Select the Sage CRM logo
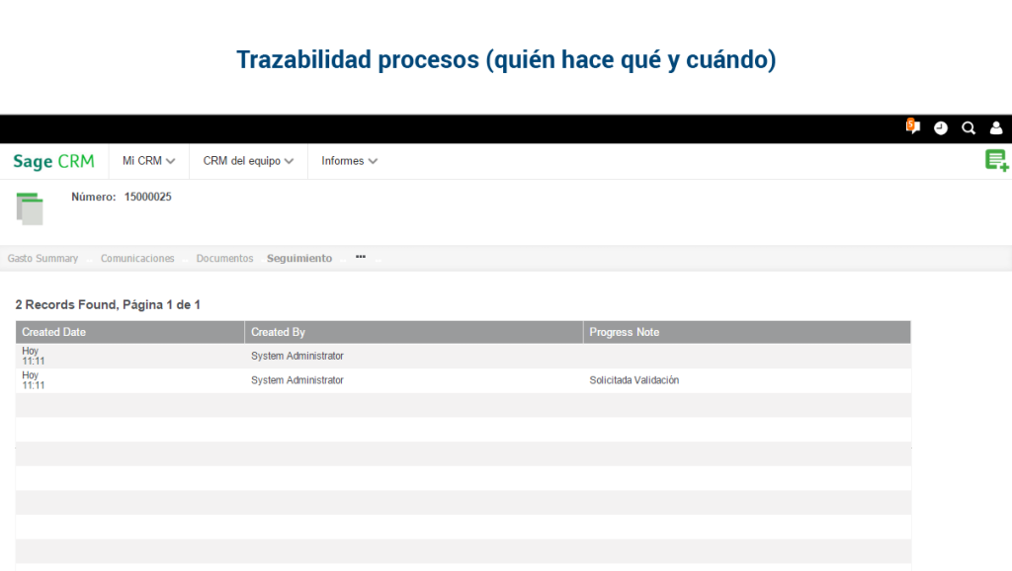Image resolution: width=1012 pixels, height=571 pixels. [53, 160]
